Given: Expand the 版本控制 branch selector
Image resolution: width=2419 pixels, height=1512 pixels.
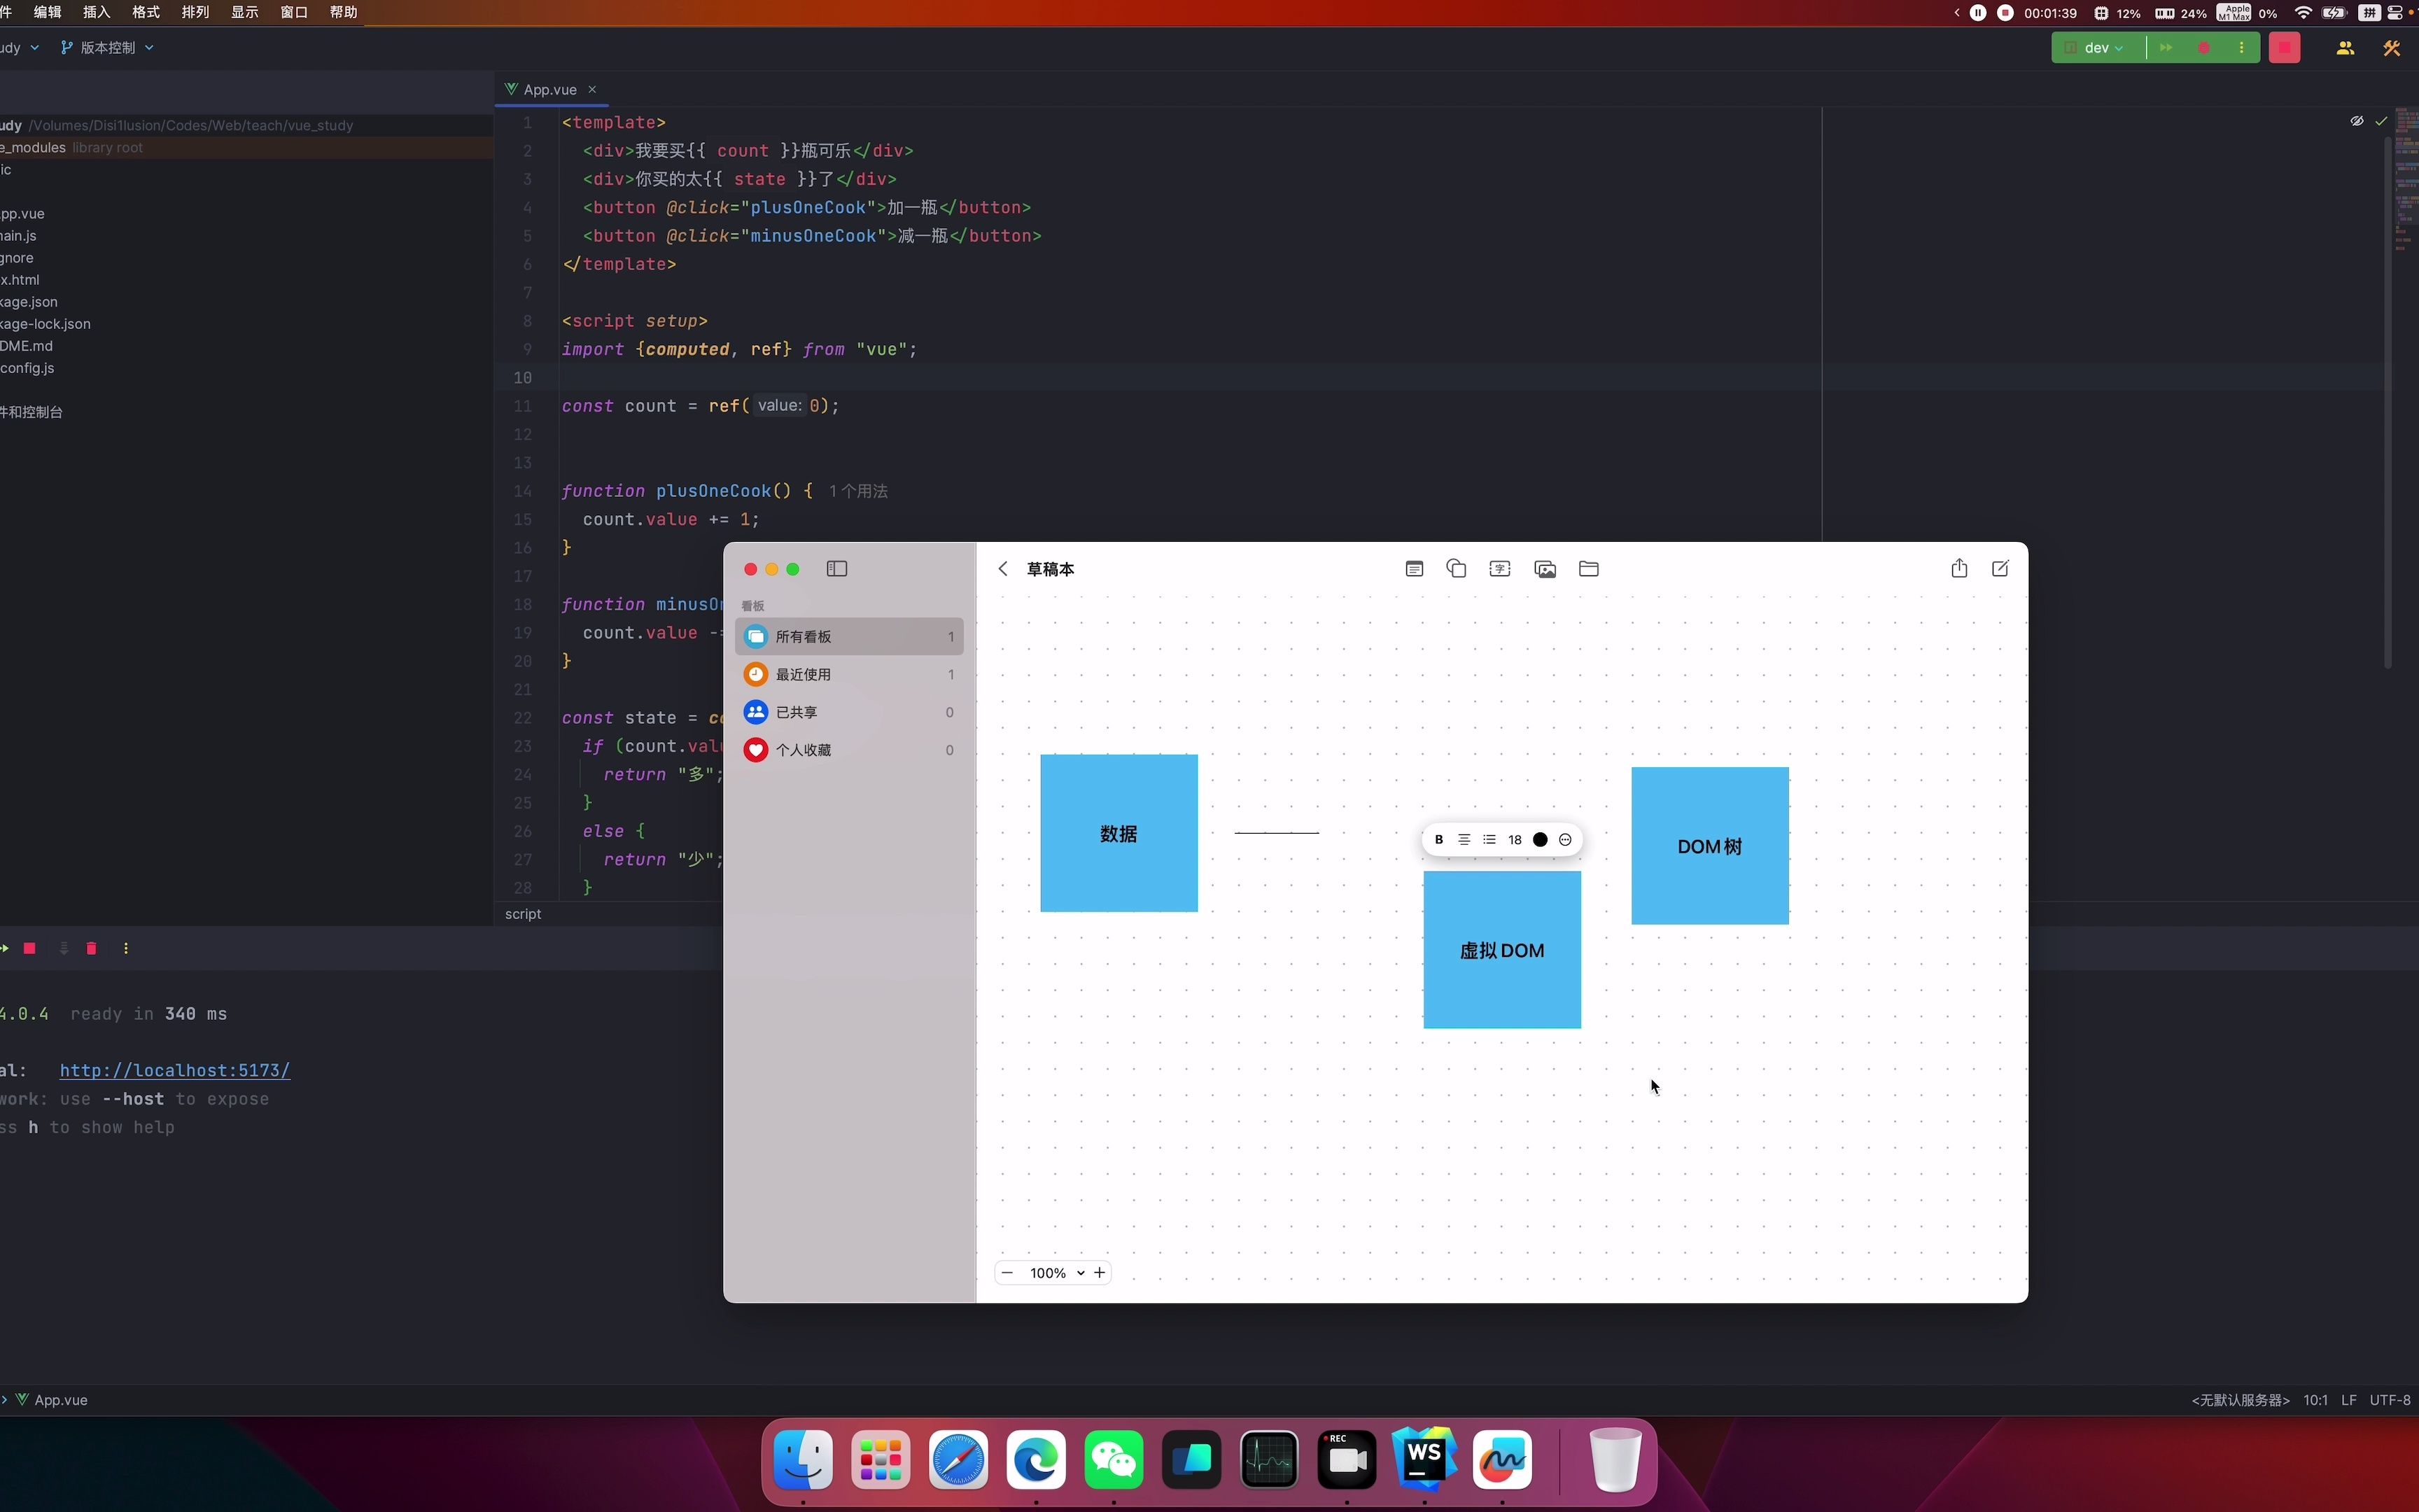Looking at the screenshot, I should point(107,47).
